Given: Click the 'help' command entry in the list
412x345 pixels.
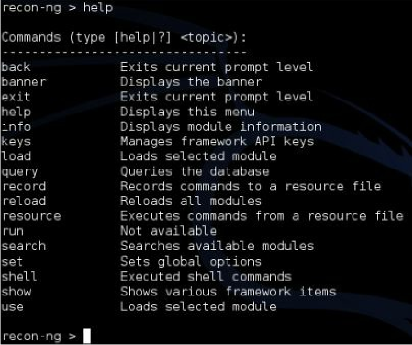Looking at the screenshot, I should (16, 112).
